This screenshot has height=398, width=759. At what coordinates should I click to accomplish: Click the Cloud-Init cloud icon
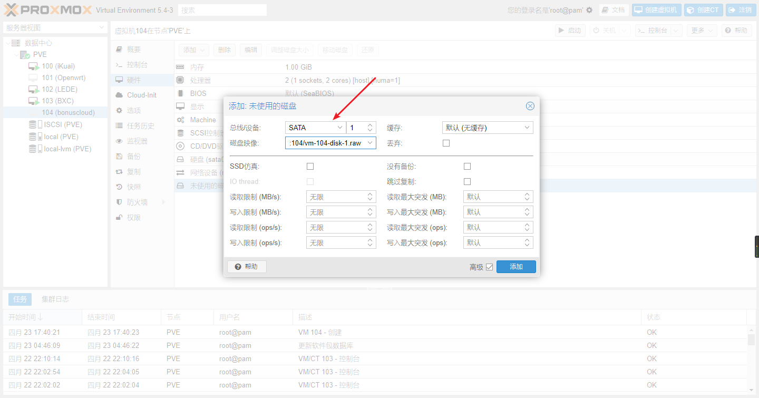tap(119, 95)
